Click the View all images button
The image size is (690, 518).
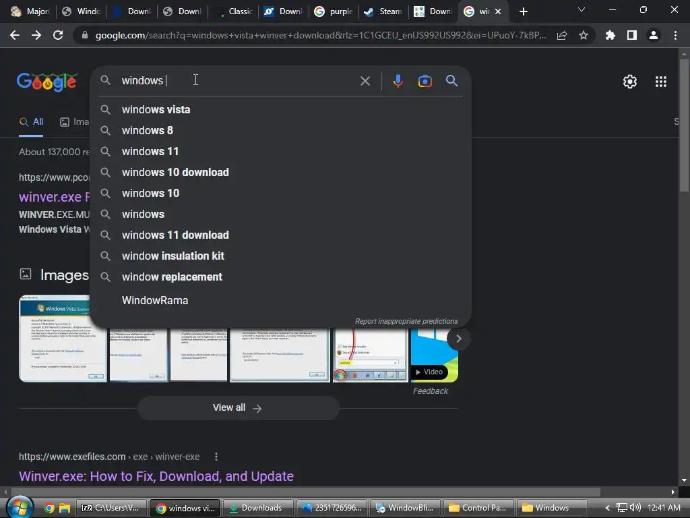tap(238, 408)
